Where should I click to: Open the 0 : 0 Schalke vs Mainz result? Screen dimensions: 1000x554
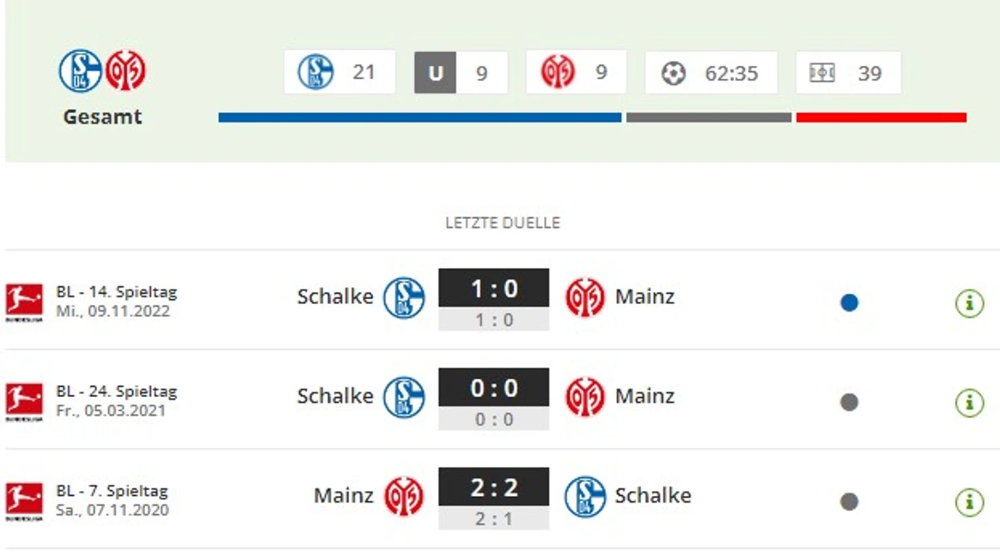494,388
